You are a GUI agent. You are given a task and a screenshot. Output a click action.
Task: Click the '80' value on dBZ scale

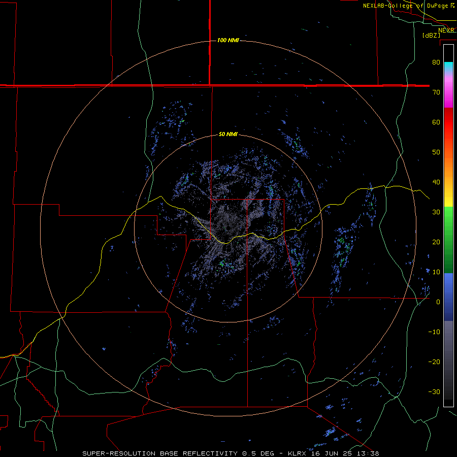click(436, 62)
